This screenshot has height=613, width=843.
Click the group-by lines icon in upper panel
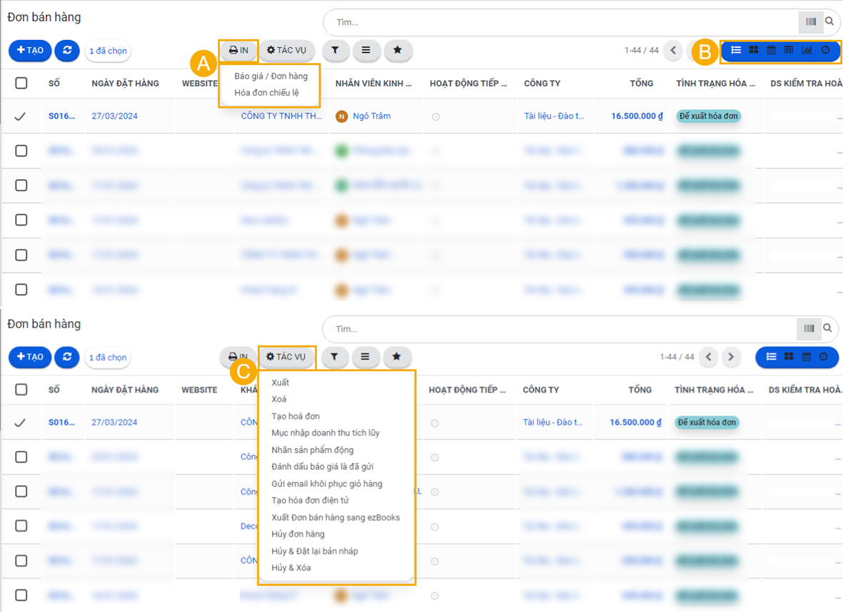point(365,50)
